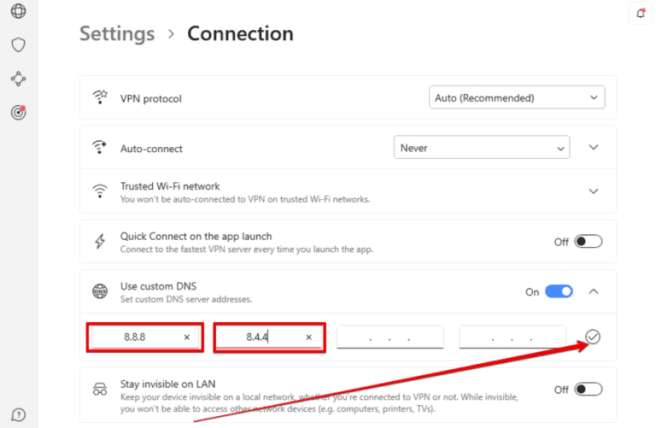Image resolution: width=656 pixels, height=428 pixels.
Task: Click the third empty DNS address field
Action: [389, 337]
